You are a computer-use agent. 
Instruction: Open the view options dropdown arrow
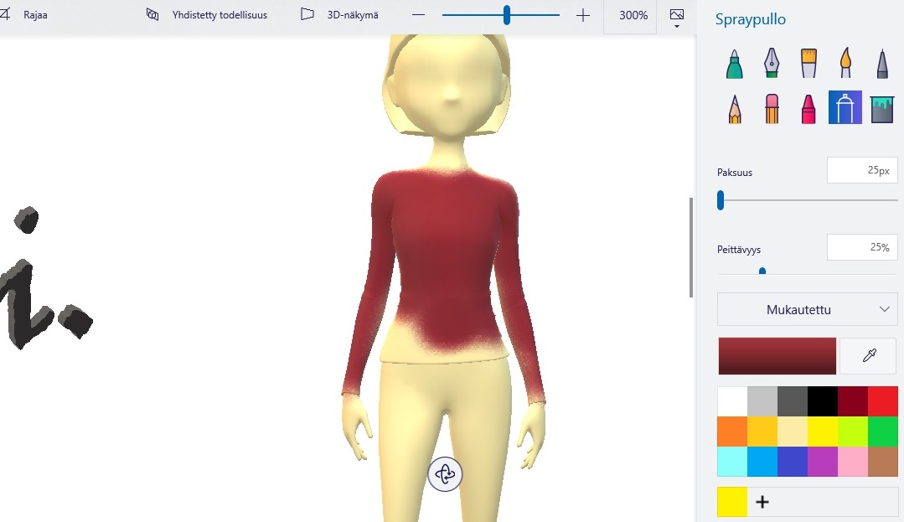click(677, 26)
